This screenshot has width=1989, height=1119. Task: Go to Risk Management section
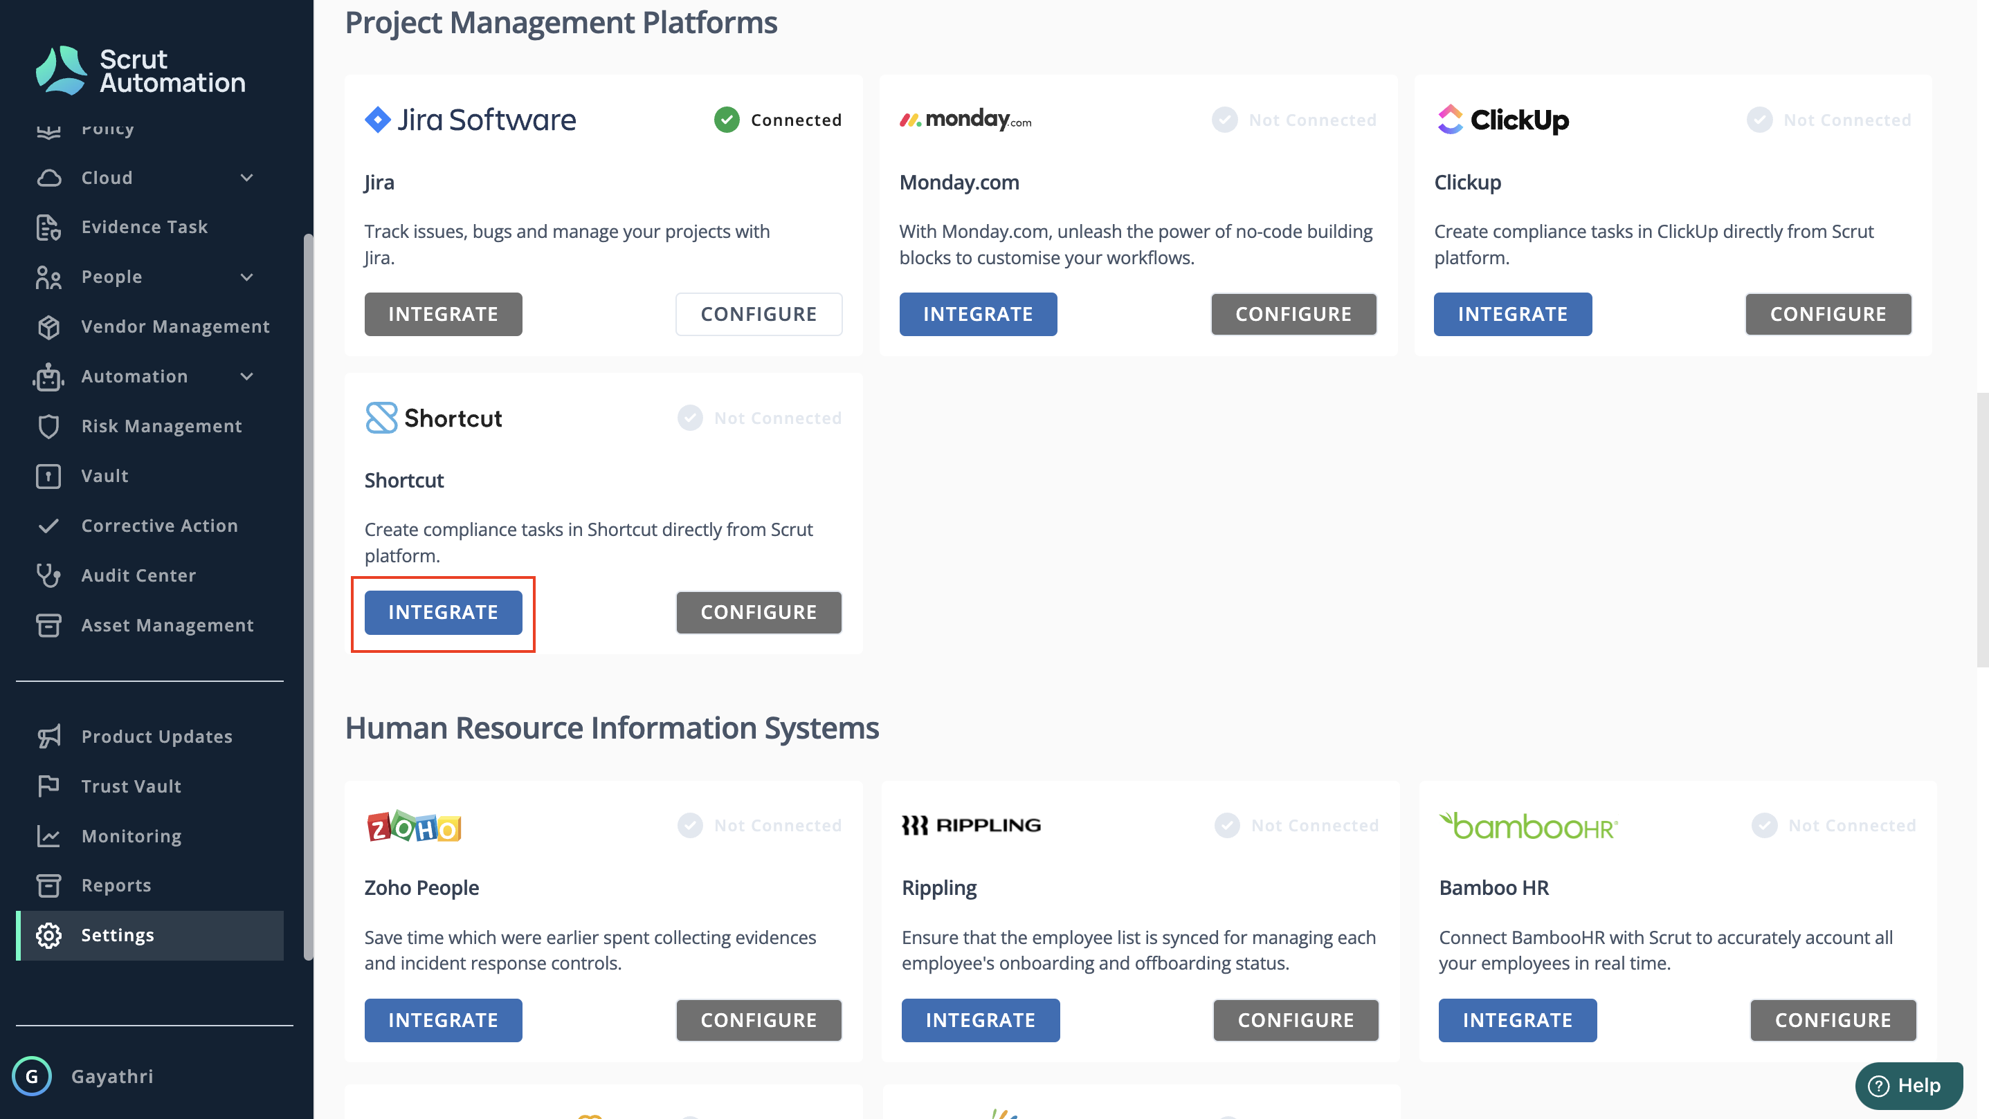pyautogui.click(x=161, y=426)
